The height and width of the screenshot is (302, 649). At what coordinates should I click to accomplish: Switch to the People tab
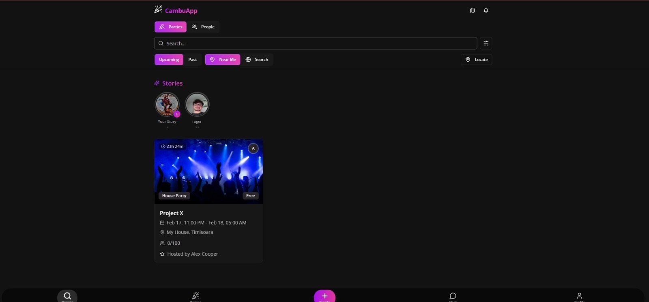point(203,27)
